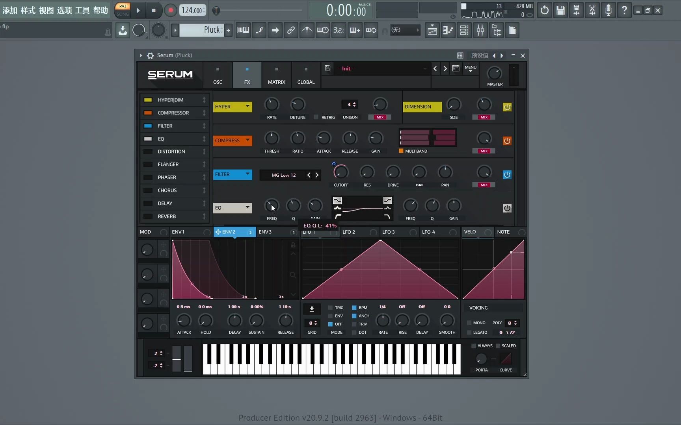Open the Serum MENU dropdown
This screenshot has width=681, height=425.
pos(471,68)
